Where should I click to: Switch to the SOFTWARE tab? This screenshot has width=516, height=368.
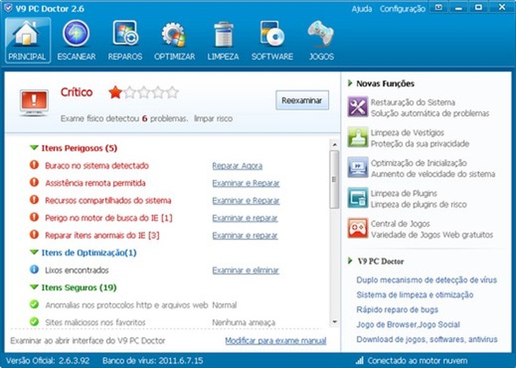tap(272, 40)
